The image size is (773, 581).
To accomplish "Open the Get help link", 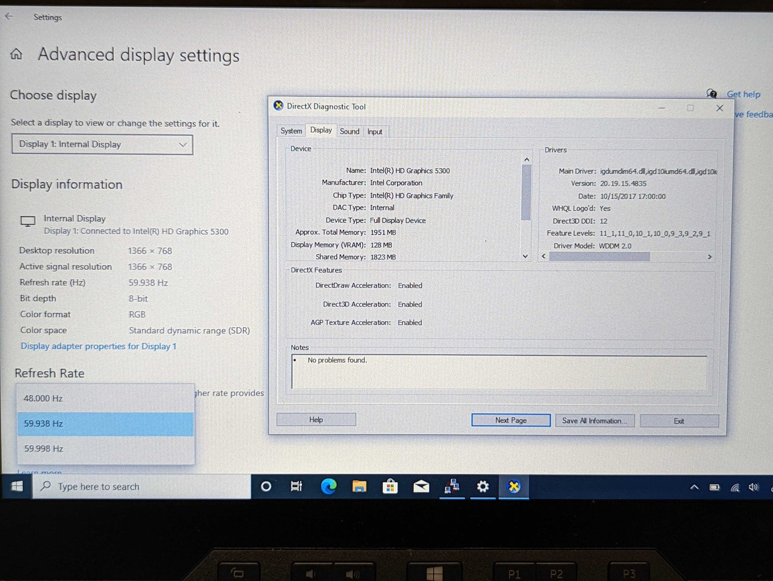I will point(743,94).
